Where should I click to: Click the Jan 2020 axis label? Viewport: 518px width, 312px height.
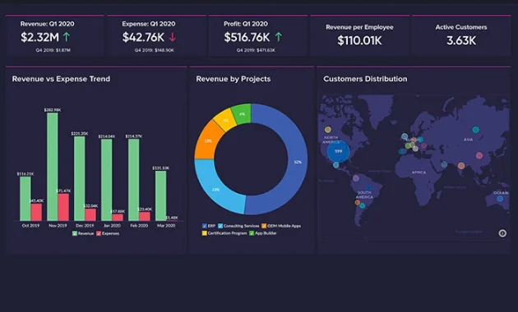(112, 226)
